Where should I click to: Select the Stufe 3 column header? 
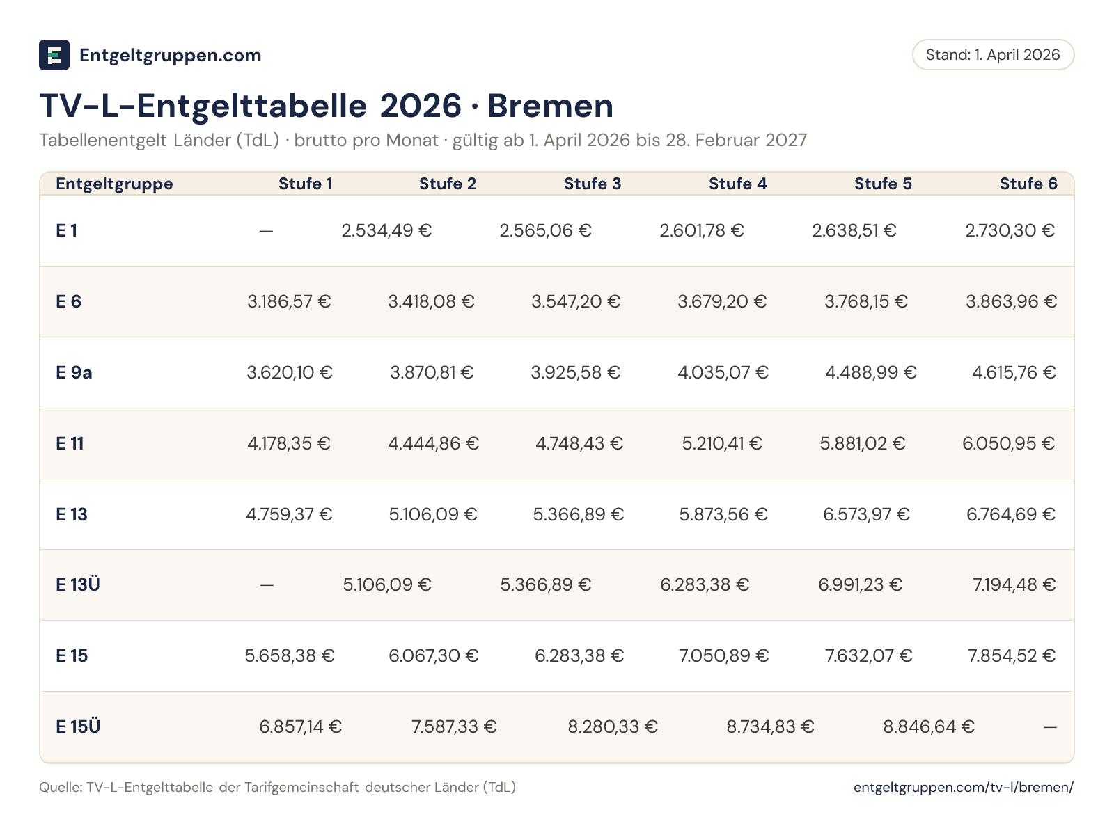(x=593, y=184)
